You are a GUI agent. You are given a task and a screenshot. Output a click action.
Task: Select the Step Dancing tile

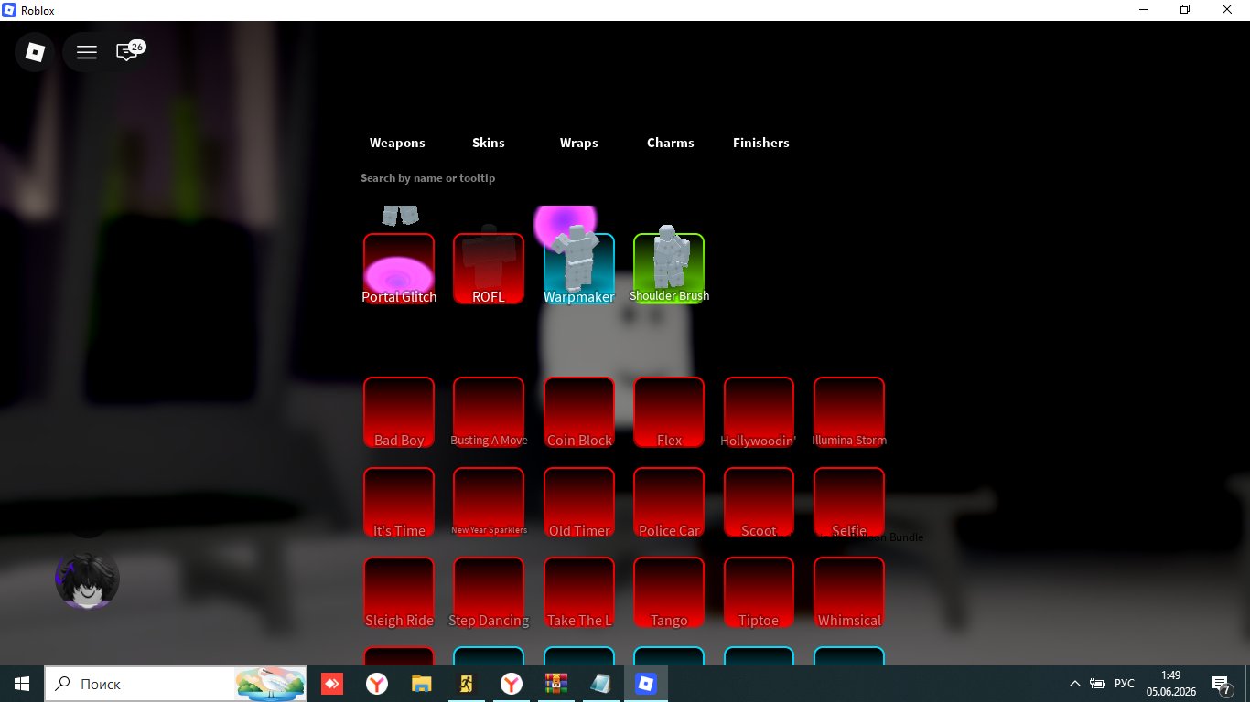(x=489, y=592)
